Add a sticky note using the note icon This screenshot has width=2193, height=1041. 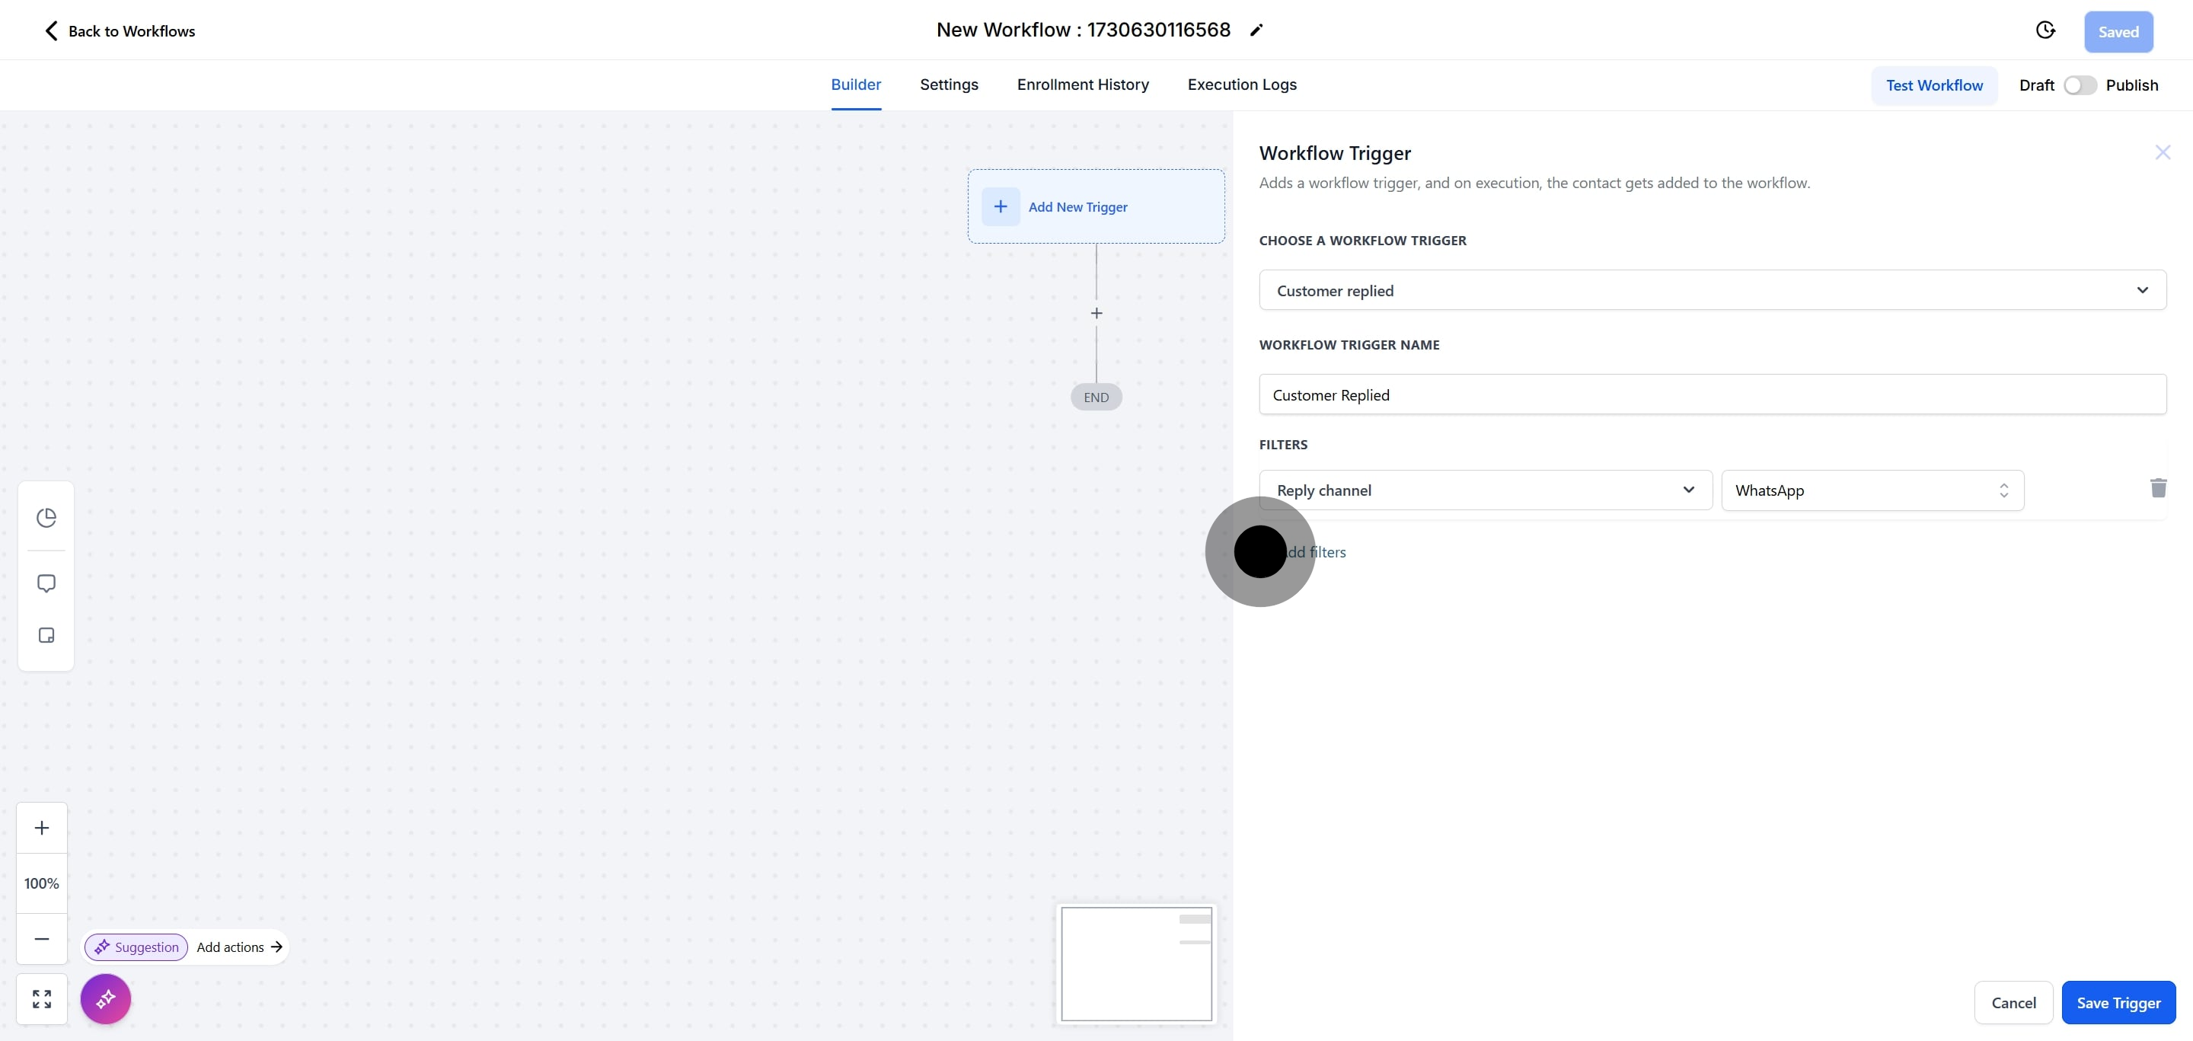pyautogui.click(x=46, y=635)
